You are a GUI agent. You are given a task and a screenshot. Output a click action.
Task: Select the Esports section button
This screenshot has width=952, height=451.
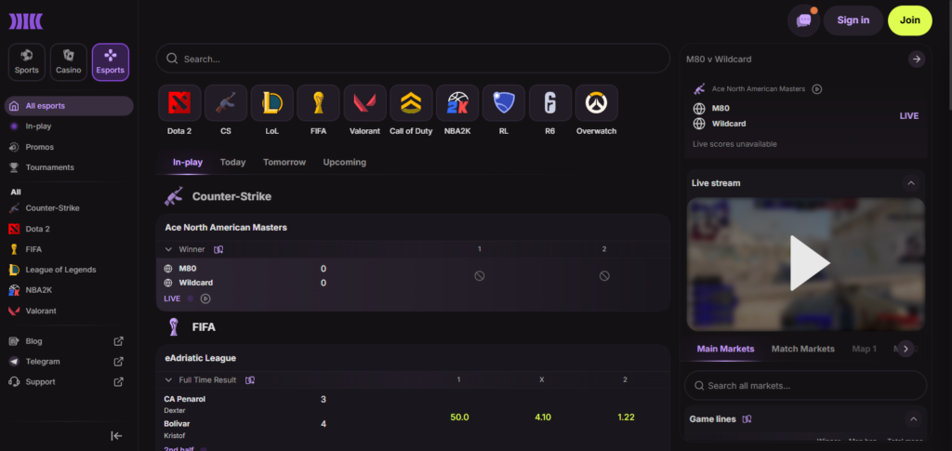tap(111, 62)
